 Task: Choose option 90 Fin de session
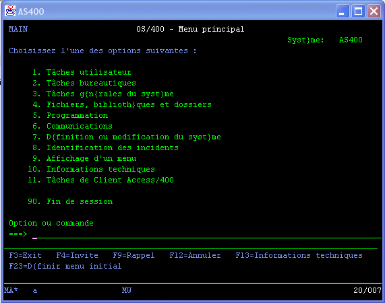tap(70, 202)
